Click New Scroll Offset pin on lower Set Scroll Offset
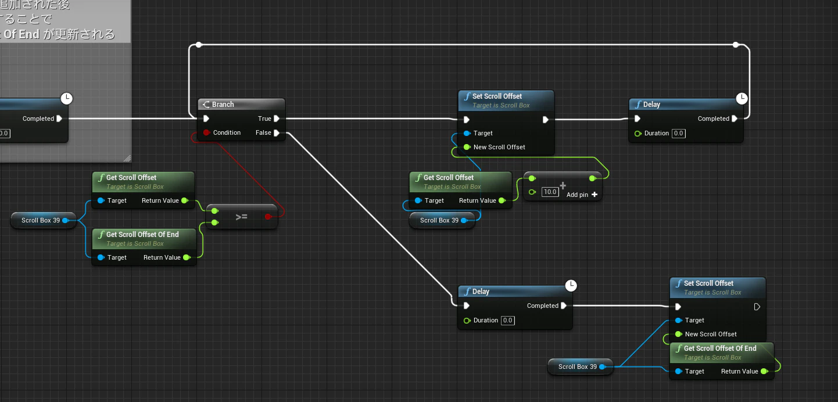 pyautogui.click(x=678, y=334)
